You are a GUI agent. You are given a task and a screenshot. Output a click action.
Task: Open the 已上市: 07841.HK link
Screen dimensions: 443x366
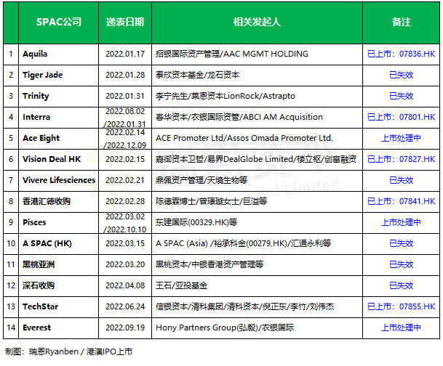(402, 201)
